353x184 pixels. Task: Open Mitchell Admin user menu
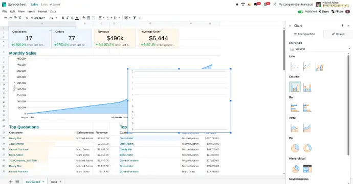tap(333, 4)
